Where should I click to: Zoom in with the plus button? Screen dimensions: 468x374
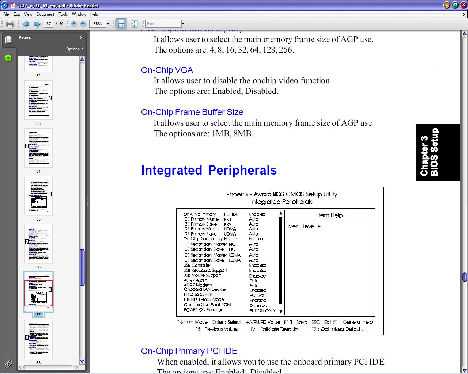coord(83,24)
